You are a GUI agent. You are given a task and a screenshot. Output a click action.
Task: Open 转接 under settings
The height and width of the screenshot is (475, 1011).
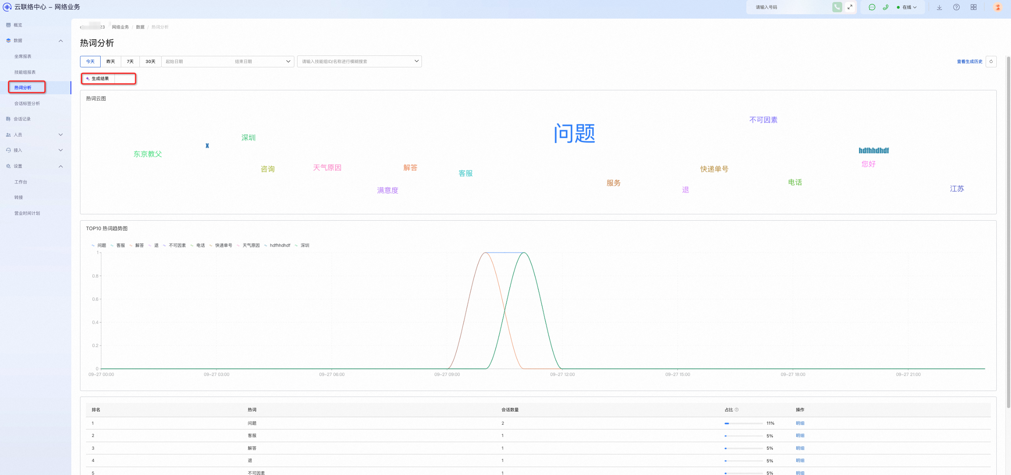[x=19, y=197]
